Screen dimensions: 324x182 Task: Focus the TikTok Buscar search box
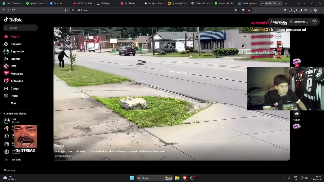coord(21,28)
